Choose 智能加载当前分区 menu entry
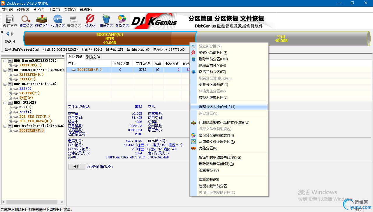 click(x=229, y=186)
